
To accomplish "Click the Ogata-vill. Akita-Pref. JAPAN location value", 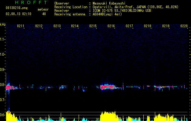I will coord(135,7).
